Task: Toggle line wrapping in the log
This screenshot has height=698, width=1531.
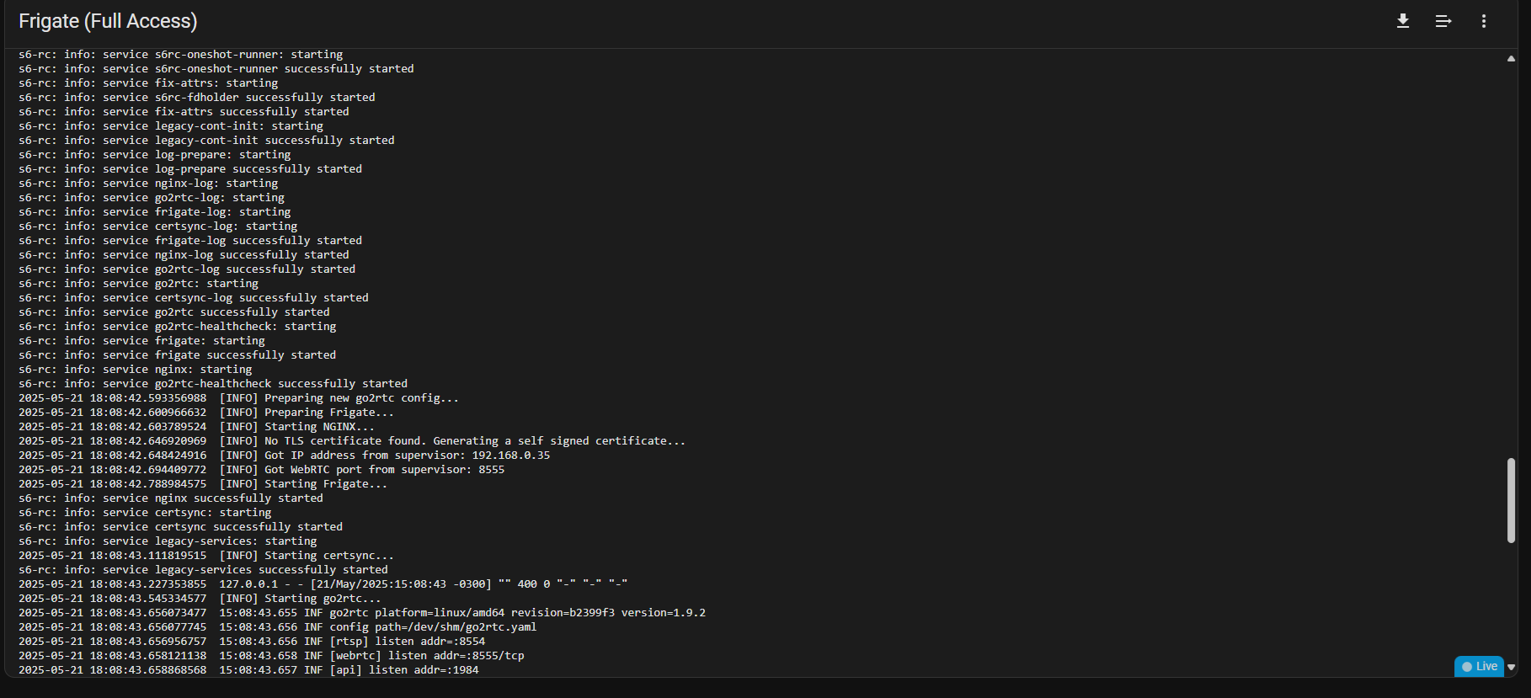Action: coord(1443,21)
